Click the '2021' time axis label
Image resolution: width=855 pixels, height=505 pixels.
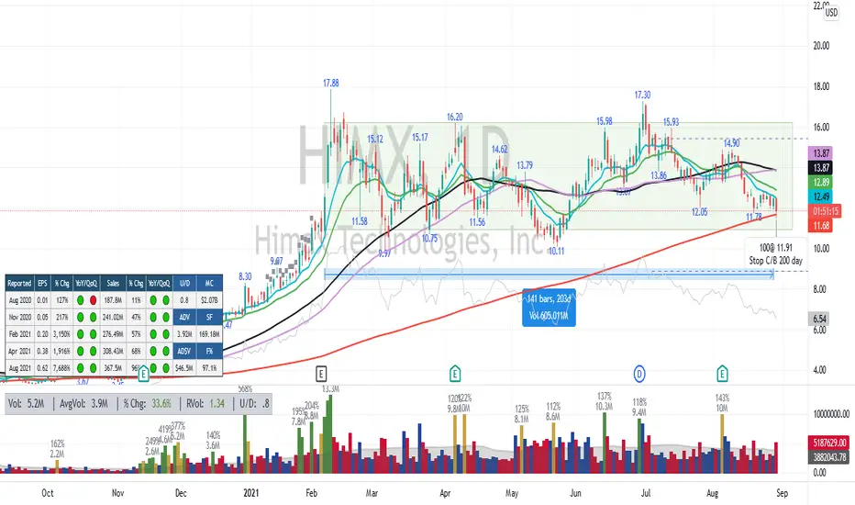tap(250, 493)
